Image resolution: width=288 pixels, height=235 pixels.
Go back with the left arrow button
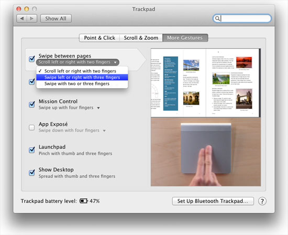click(22, 18)
